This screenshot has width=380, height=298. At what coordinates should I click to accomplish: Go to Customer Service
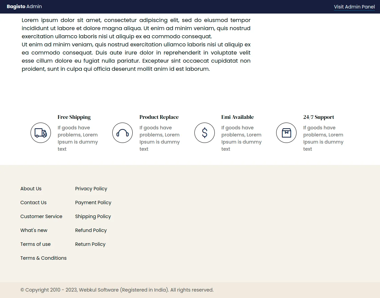41,216
